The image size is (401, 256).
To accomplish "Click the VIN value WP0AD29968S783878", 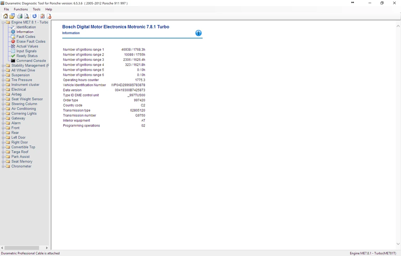I will pos(128,85).
